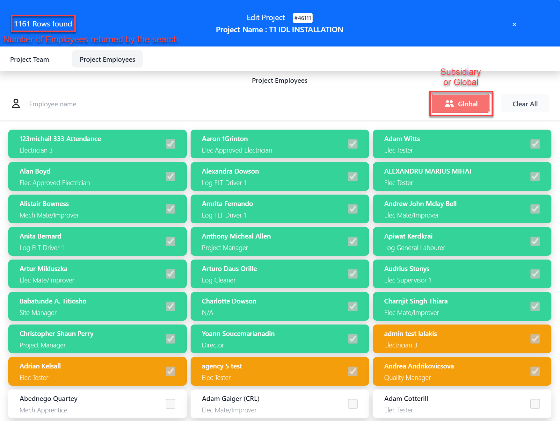Uncheck 123michail 333 Attendance checkbox
This screenshot has height=421, width=560.
tap(171, 144)
